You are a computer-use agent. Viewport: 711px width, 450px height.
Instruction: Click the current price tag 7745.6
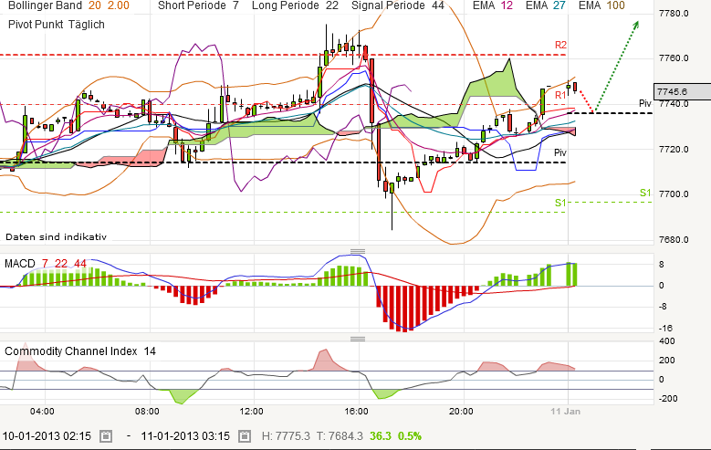pyautogui.click(x=682, y=91)
